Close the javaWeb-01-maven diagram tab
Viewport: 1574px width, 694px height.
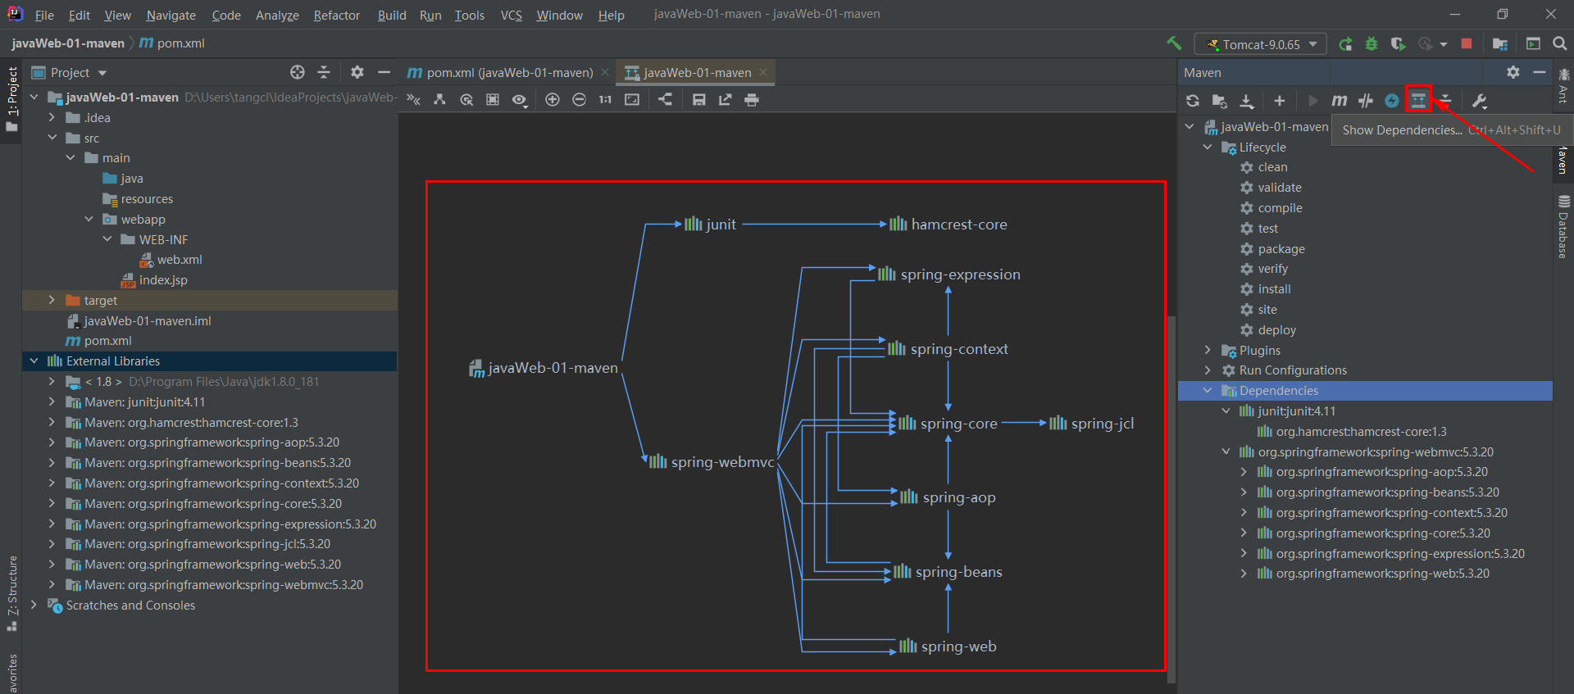(x=763, y=72)
